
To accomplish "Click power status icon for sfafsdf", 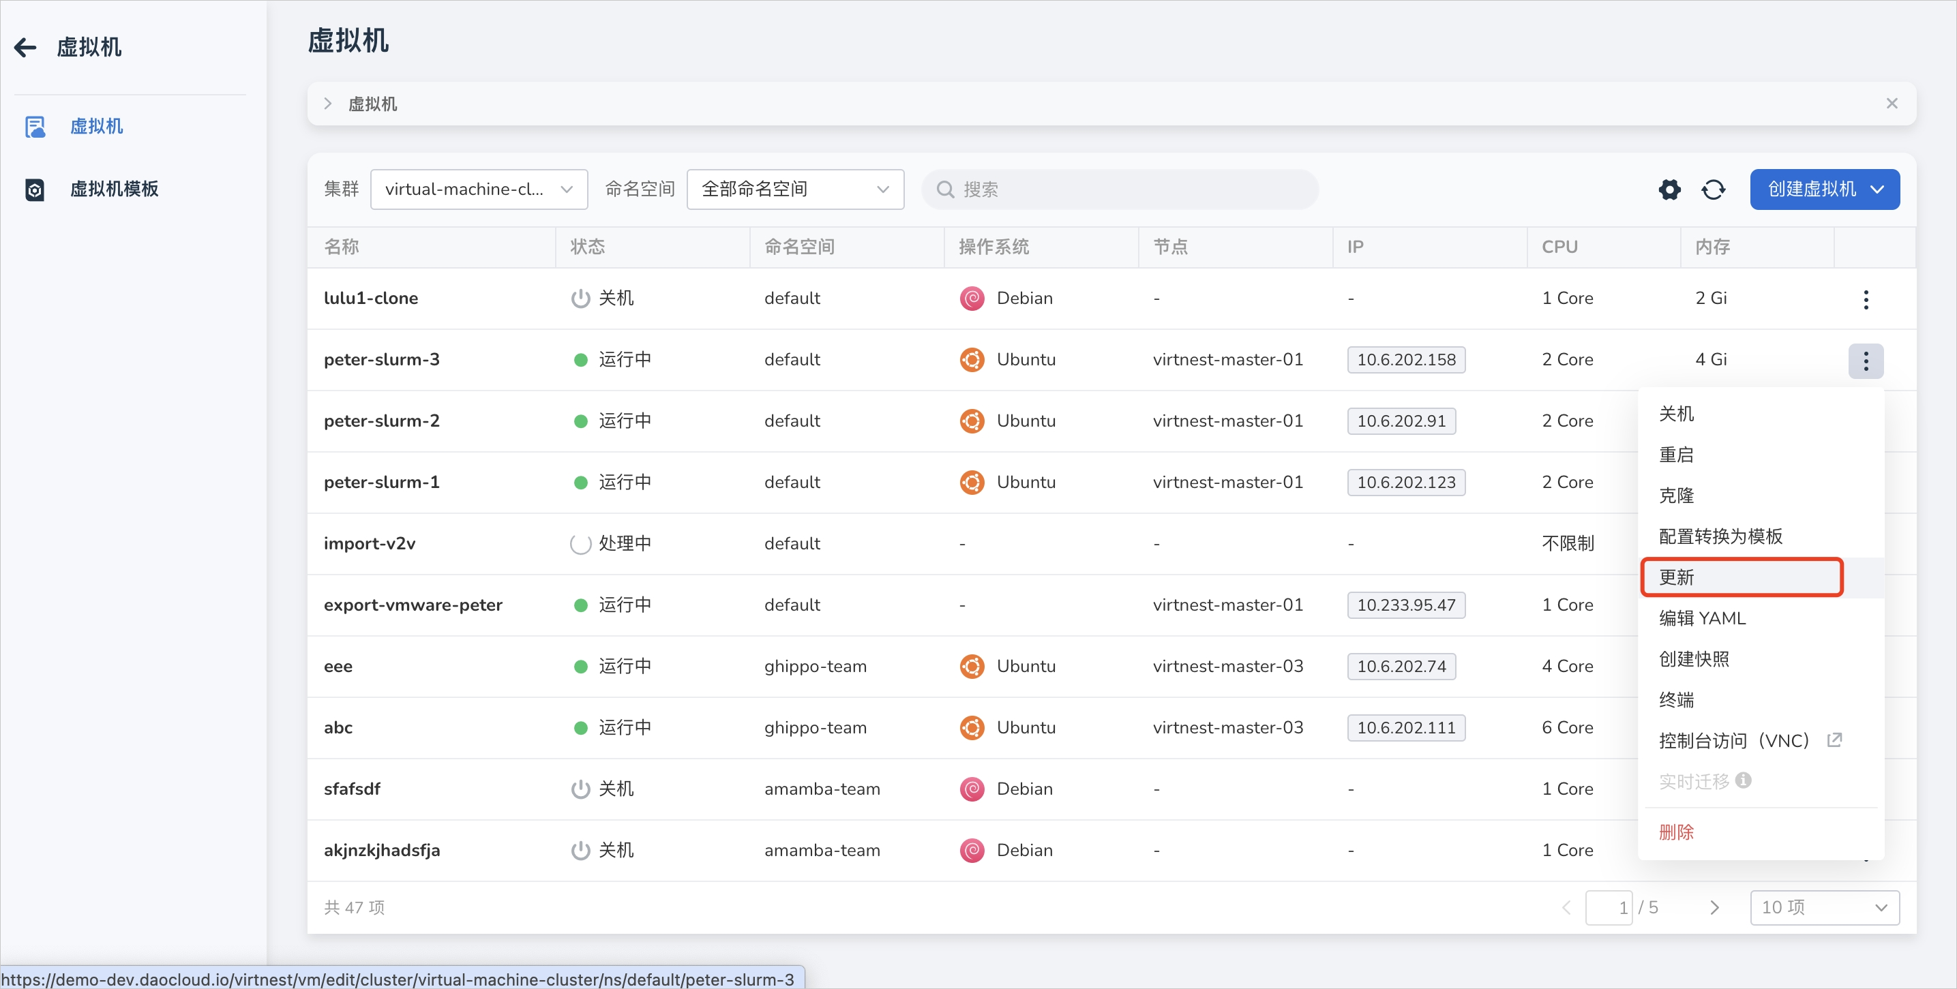I will 580,789.
